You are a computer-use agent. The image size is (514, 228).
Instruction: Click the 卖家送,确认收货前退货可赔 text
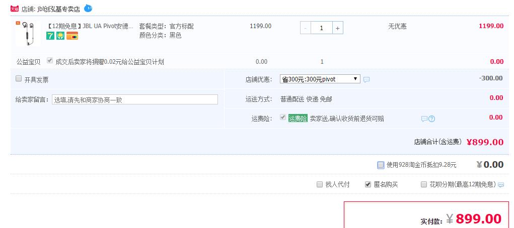(x=347, y=119)
